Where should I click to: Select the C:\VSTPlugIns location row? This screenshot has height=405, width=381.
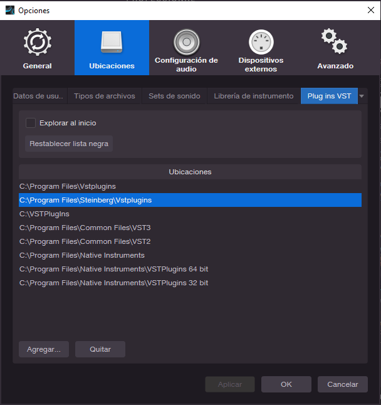pos(190,214)
